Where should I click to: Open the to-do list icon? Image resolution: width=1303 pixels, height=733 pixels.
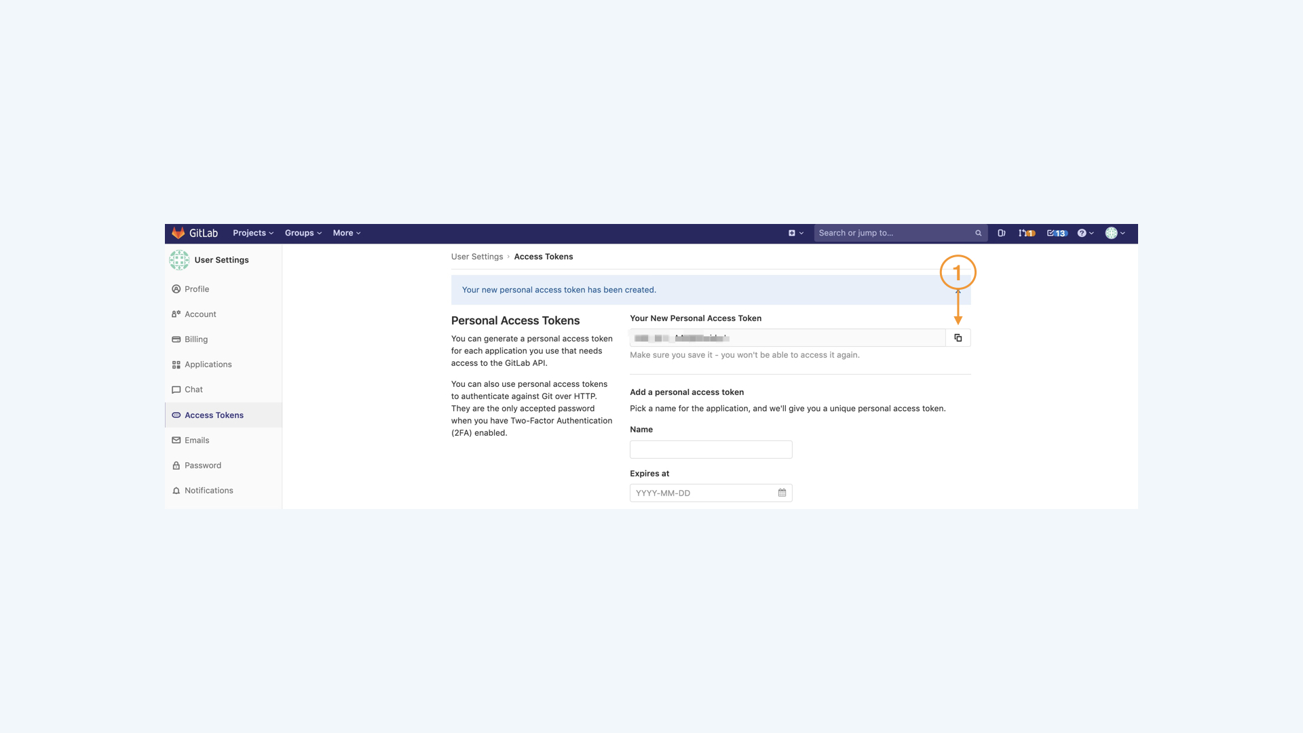[1056, 233]
